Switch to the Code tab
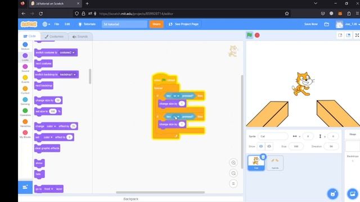The image size is (360, 202). tap(30, 36)
